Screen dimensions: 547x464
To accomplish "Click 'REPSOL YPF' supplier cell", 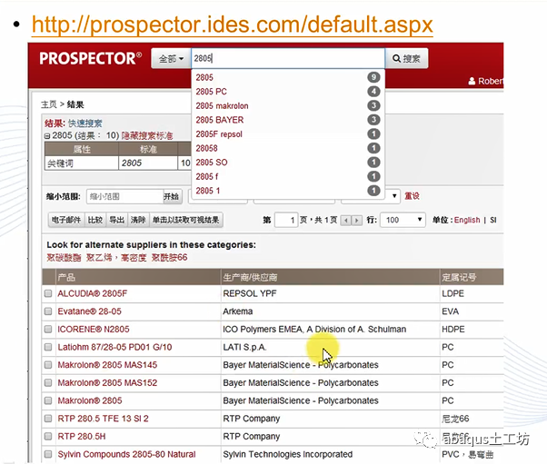I will tap(250, 293).
